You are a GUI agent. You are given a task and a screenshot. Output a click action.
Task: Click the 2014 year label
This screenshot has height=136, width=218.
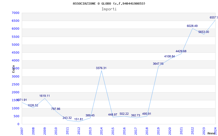pyautogui.click(x=101, y=131)
